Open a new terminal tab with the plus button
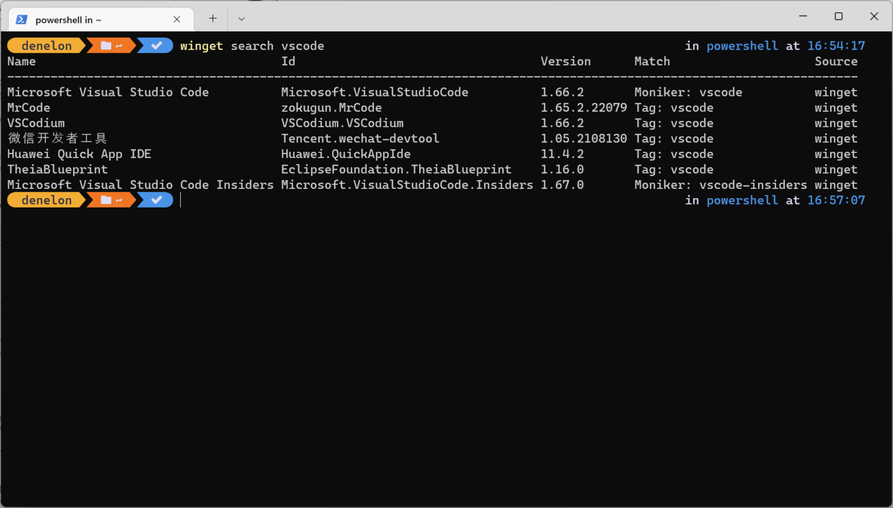Screen dimensions: 893x508 point(212,18)
